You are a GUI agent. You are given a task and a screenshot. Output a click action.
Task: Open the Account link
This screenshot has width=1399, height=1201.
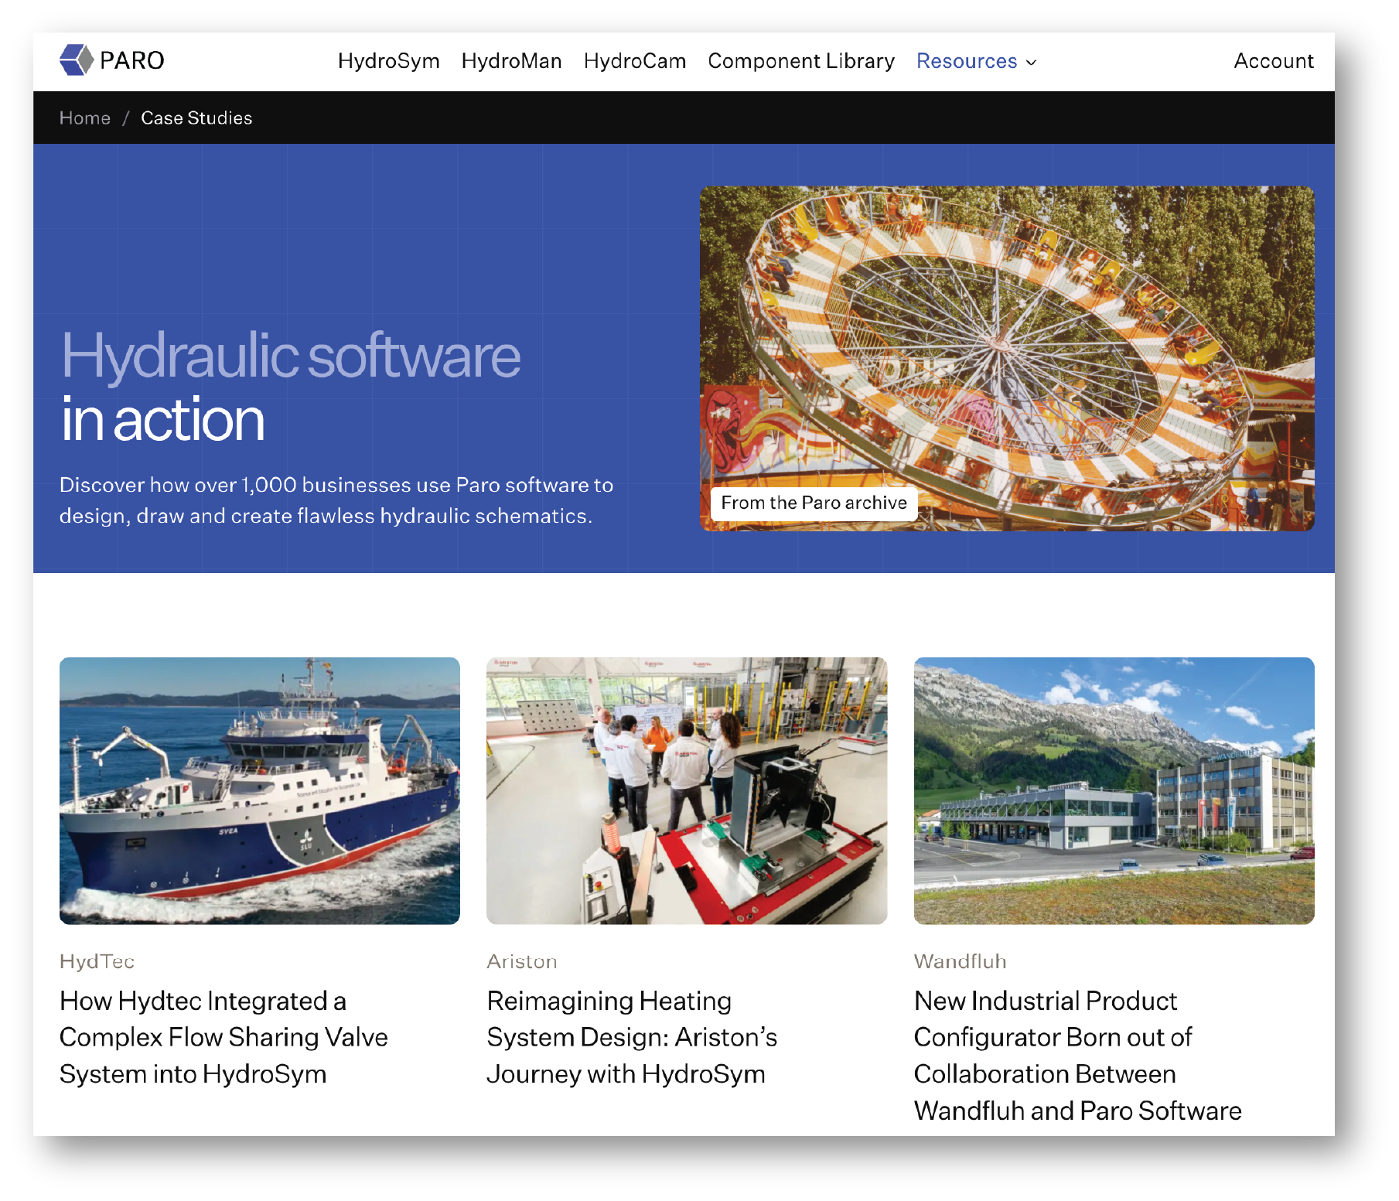[1274, 61]
